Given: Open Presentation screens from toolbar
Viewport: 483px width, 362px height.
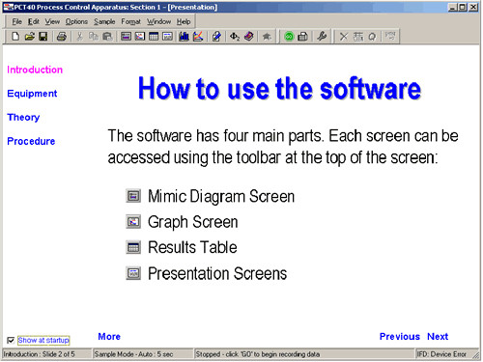Looking at the screenshot, I should click(167, 37).
